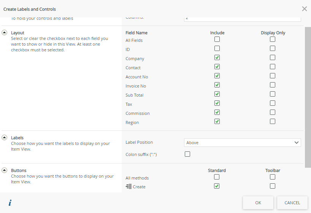
Task: Enable the Colon suffix checkbox
Action: pyautogui.click(x=187, y=154)
